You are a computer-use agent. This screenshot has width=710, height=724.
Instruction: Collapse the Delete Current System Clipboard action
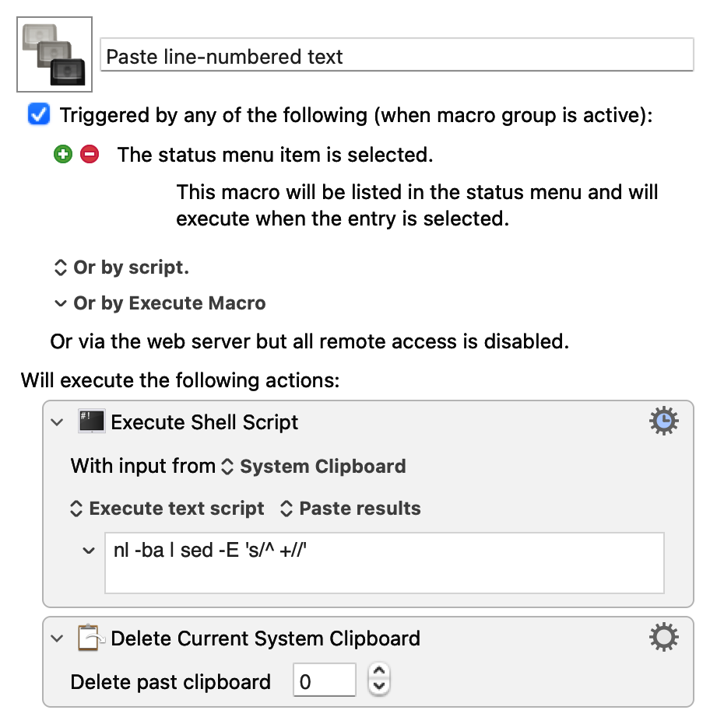click(56, 638)
